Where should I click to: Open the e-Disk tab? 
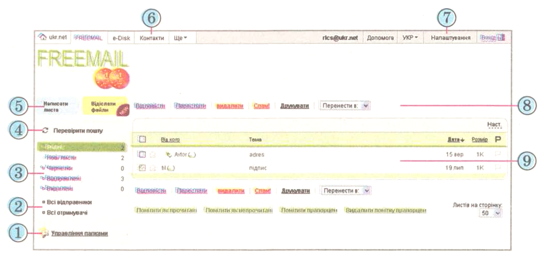pos(121,38)
